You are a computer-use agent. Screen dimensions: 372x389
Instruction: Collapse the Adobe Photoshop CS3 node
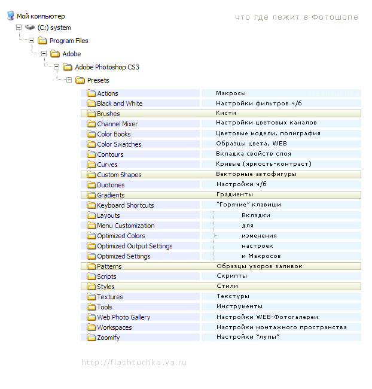[57, 67]
